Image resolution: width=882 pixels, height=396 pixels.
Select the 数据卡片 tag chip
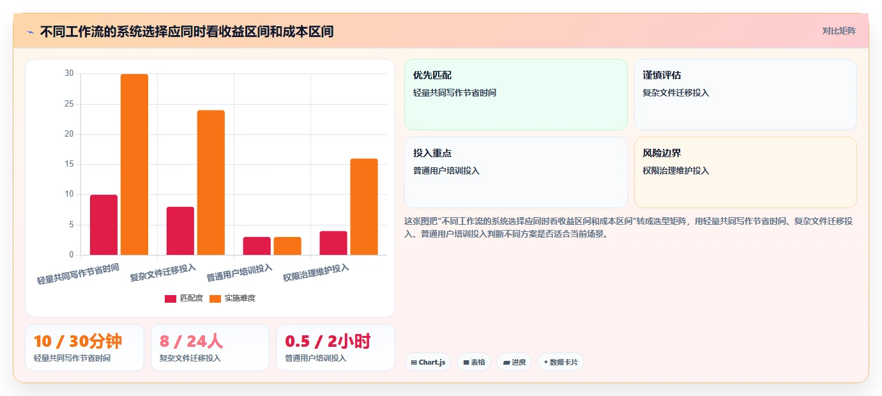[561, 362]
